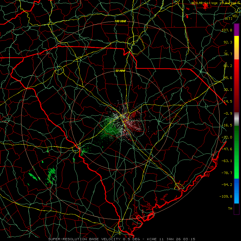The height and width of the screenshot is (241, 241).
Task: Select the 61.2 value on velocity scale
Action: (228, 66)
